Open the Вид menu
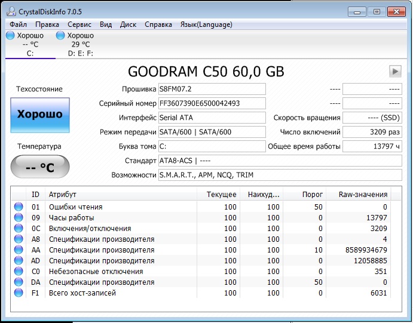The height and width of the screenshot is (323, 413). click(x=106, y=24)
